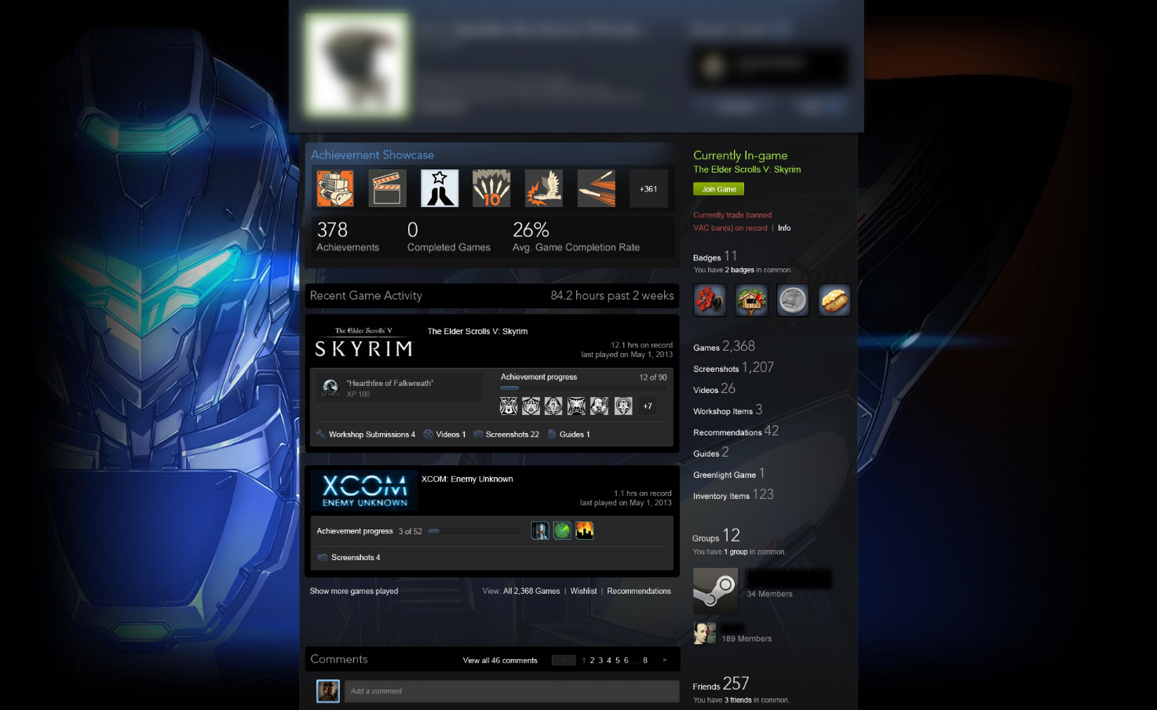The image size is (1157, 710).
Task: Click the 378 Achievements stat
Action: coord(348,237)
